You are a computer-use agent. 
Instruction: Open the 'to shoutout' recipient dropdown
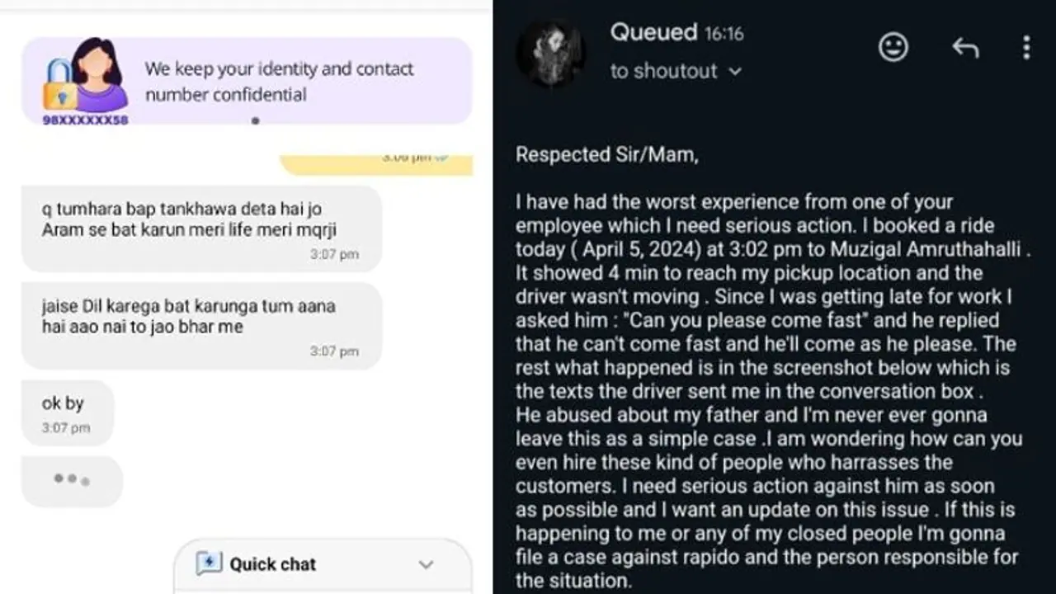[x=675, y=72]
